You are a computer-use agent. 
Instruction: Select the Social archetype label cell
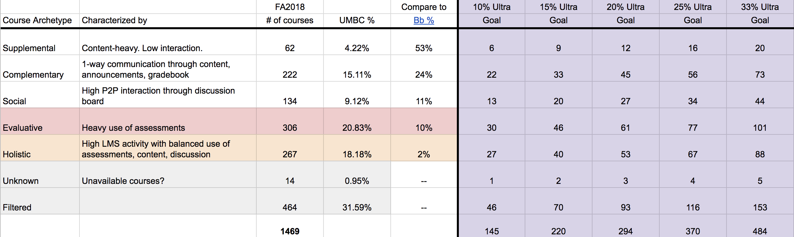(x=14, y=101)
